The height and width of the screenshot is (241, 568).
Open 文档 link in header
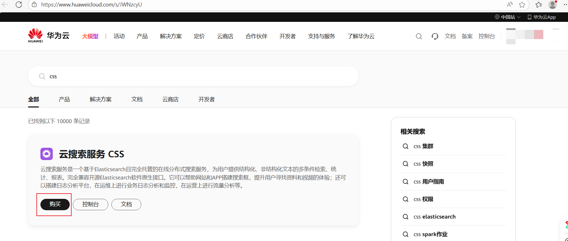[x=450, y=36]
